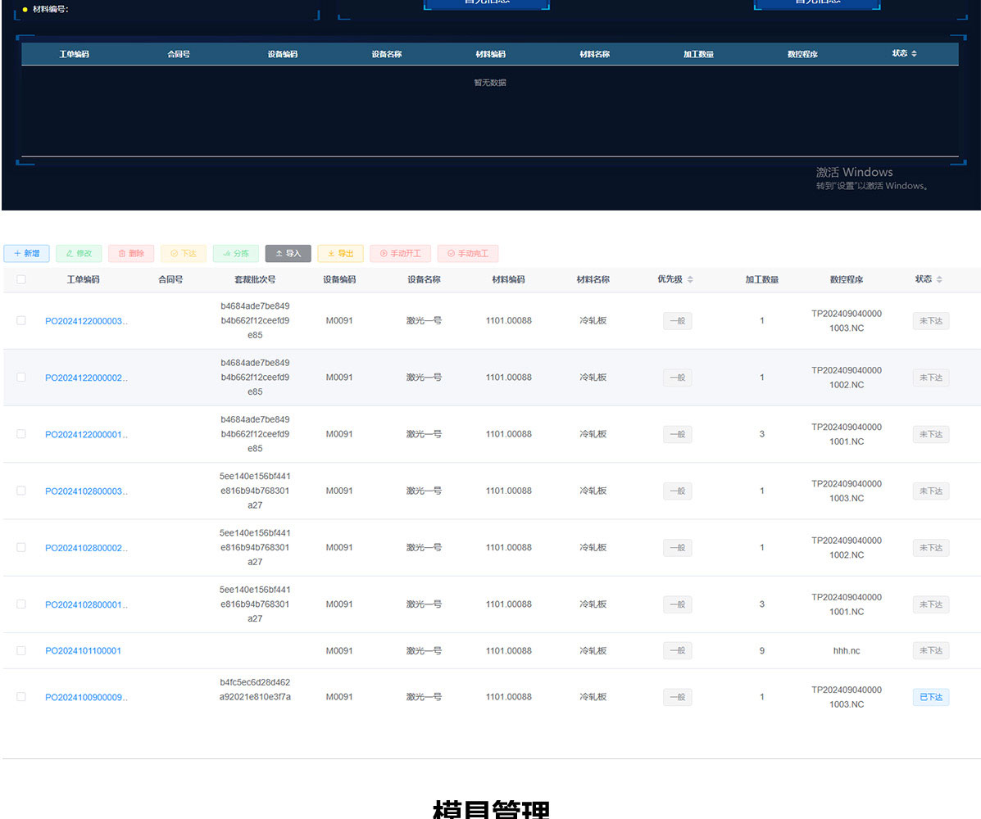Select the checkbox for row PO2024101100001

(x=21, y=651)
